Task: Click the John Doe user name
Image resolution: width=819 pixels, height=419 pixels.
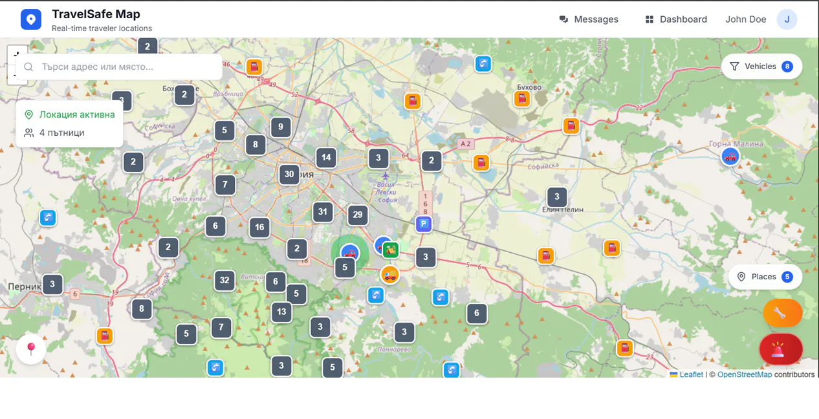Action: 745,19
